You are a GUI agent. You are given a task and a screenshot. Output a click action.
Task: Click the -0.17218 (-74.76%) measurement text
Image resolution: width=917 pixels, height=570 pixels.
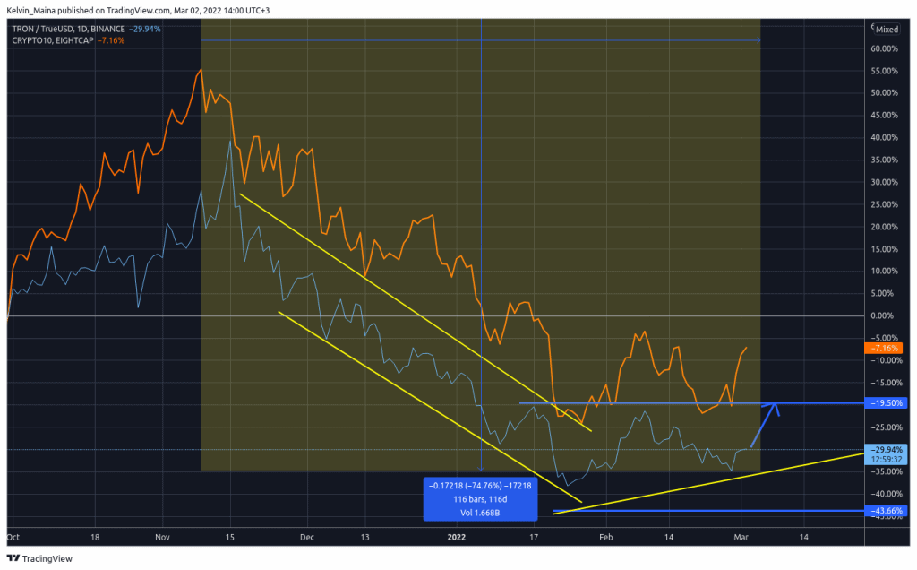pos(480,486)
